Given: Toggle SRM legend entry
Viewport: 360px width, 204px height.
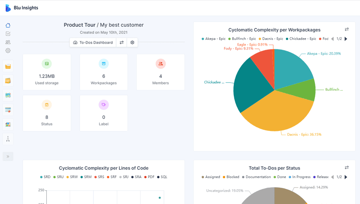Looking at the screenshot, I should click(86, 177).
